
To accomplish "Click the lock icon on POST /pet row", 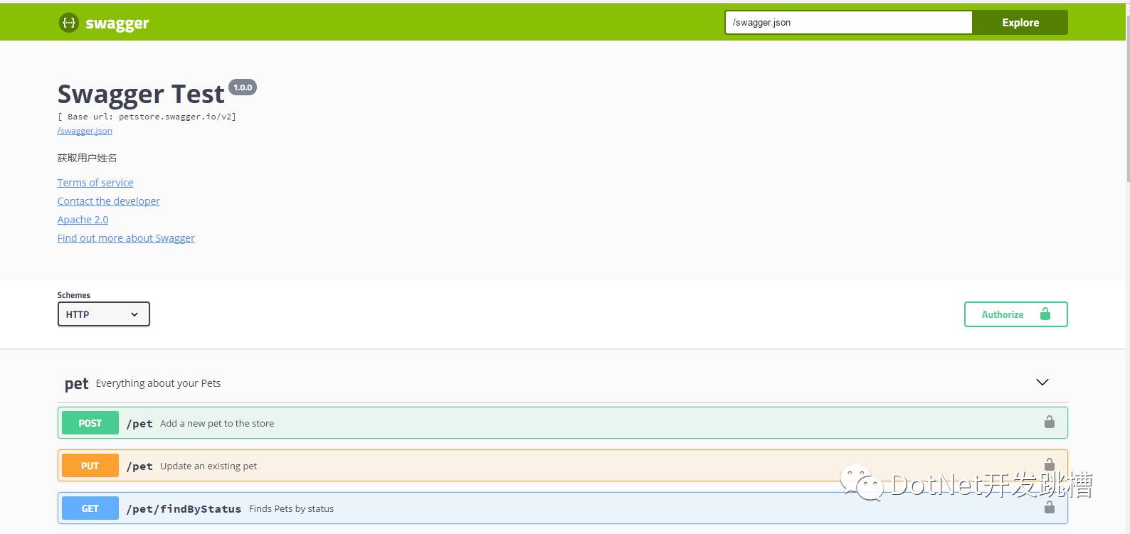I will coord(1050,422).
